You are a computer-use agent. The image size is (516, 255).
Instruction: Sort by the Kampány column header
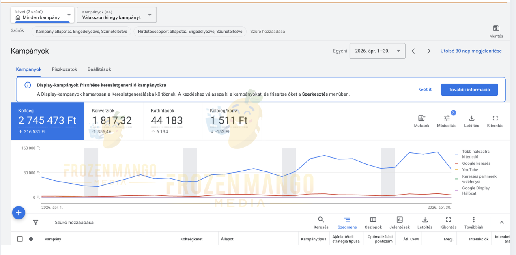[x=53, y=239]
